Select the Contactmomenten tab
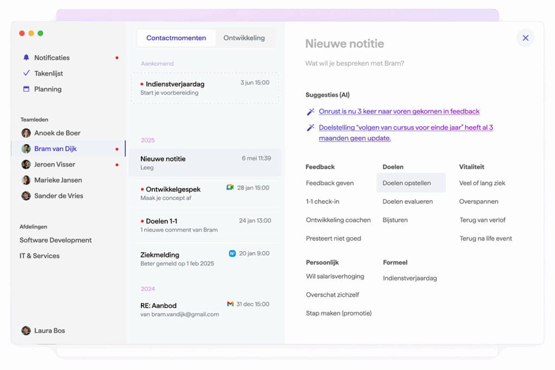Image resolution: width=555 pixels, height=370 pixels. click(176, 38)
